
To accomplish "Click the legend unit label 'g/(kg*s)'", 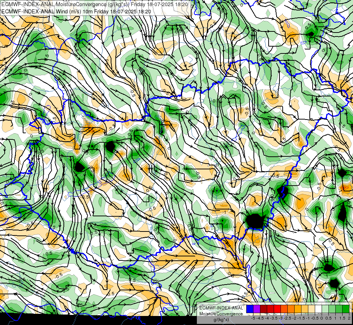I will (x=221, y=320).
